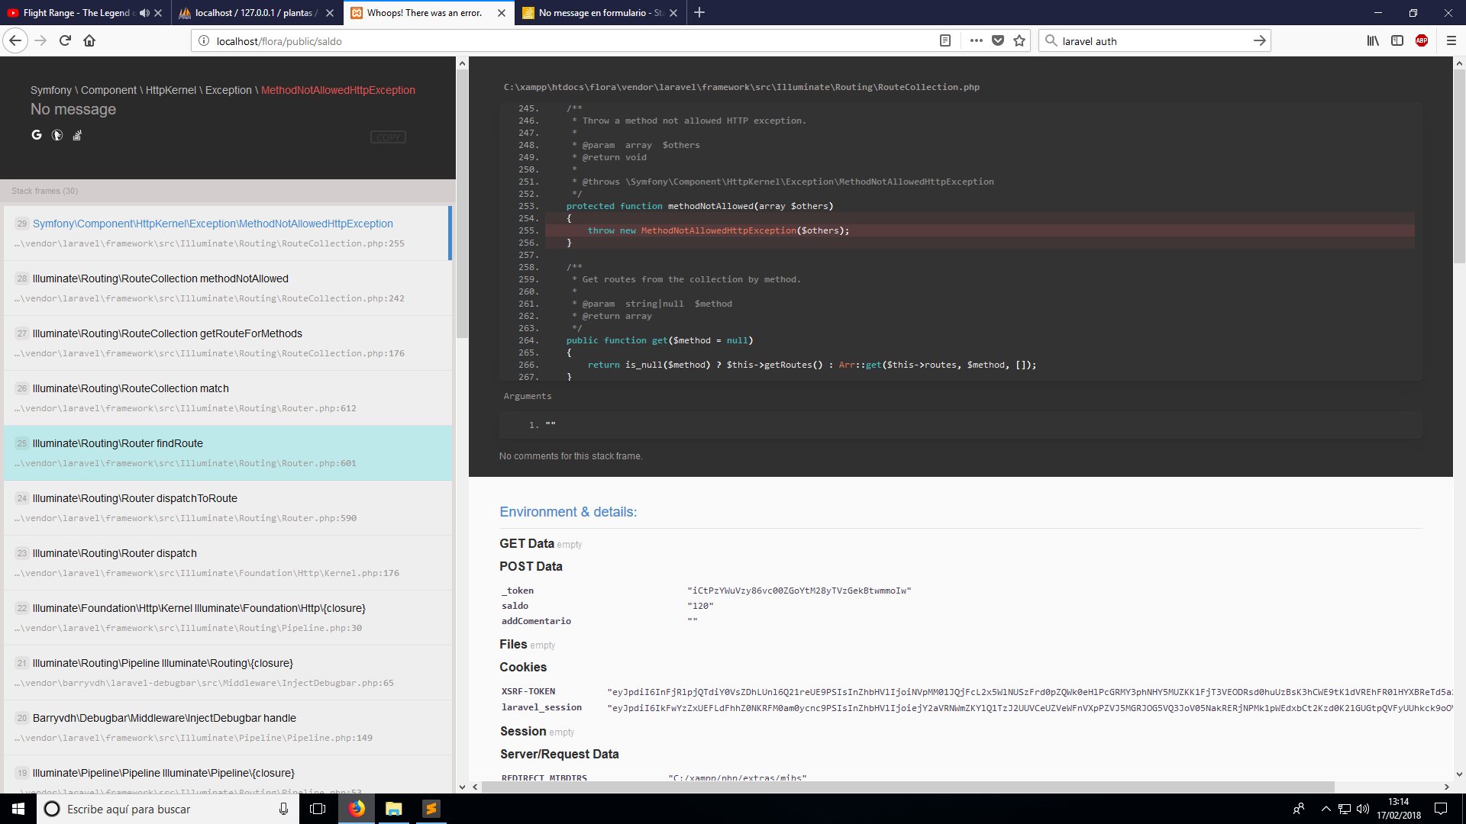Search the error on DuckDuckGo icon
The image size is (1466, 824).
pos(57,135)
